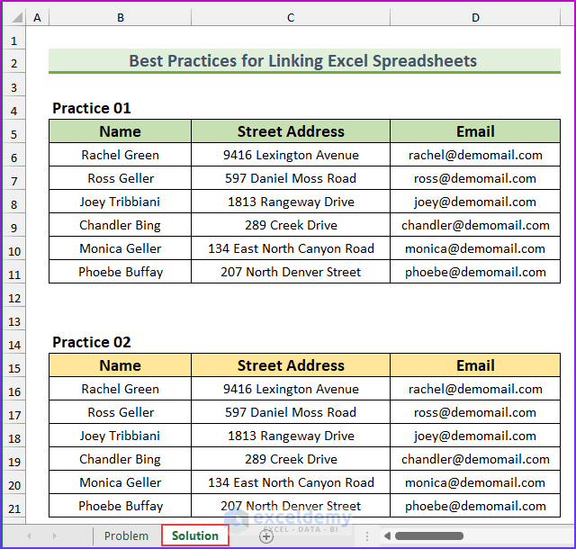Select Ross Geller in row 17
The width and height of the screenshot is (576, 549).
(120, 412)
